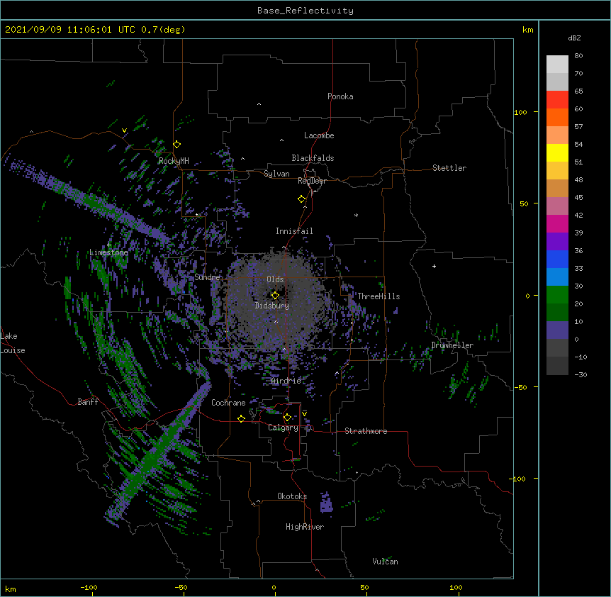This screenshot has width=611, height=597.
Task: Click the Didsbury town label
Action: (272, 306)
